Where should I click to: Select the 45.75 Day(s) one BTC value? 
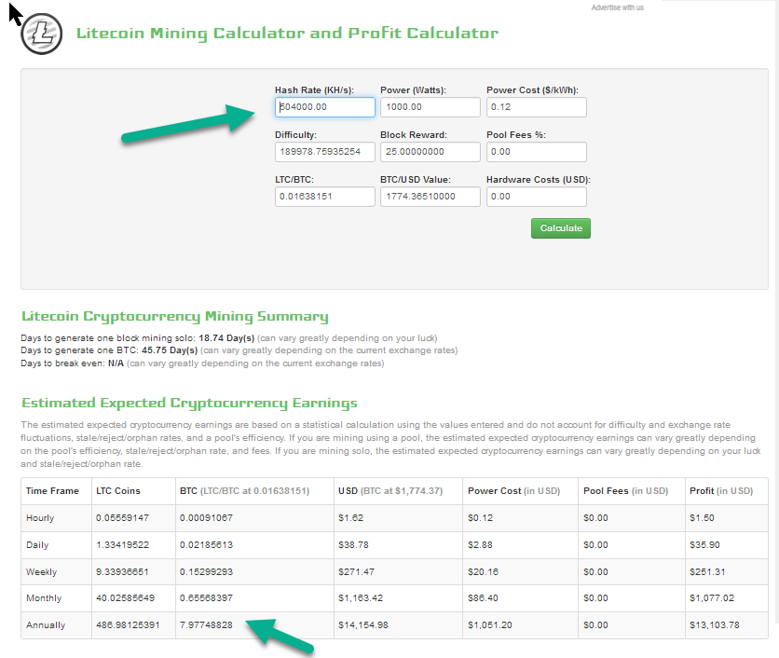170,350
